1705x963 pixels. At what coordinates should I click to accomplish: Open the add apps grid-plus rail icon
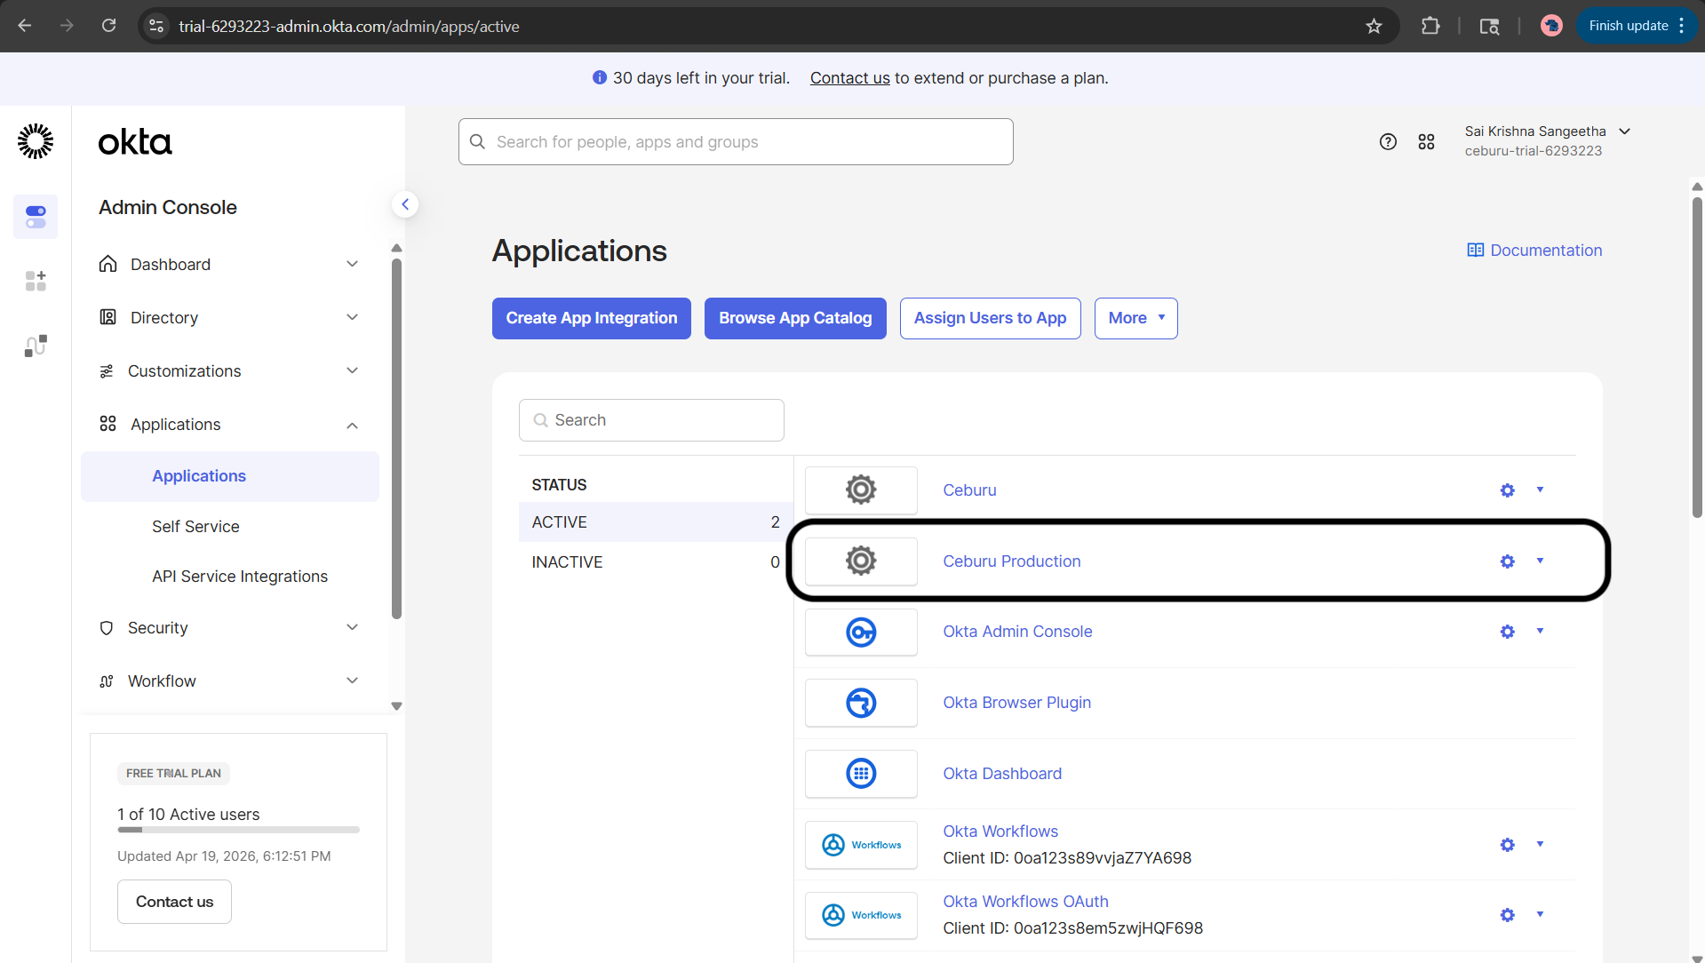click(x=36, y=281)
